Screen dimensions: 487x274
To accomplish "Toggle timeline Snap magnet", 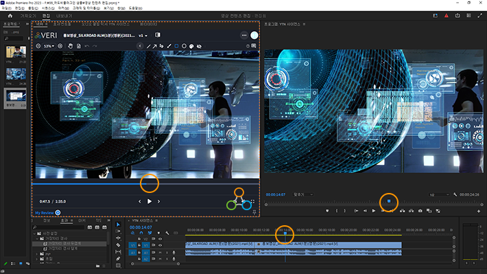I will (x=141, y=233).
